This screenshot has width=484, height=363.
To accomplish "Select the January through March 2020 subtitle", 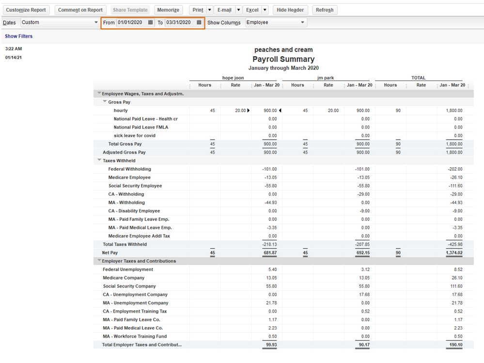I will tap(283, 68).
